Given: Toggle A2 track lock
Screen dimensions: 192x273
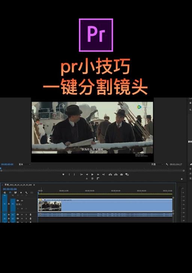Looking at the screenshot, I should coord(9,218).
